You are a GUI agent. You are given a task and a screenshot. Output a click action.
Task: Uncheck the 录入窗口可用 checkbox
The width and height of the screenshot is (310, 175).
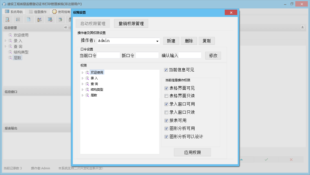point(167,104)
